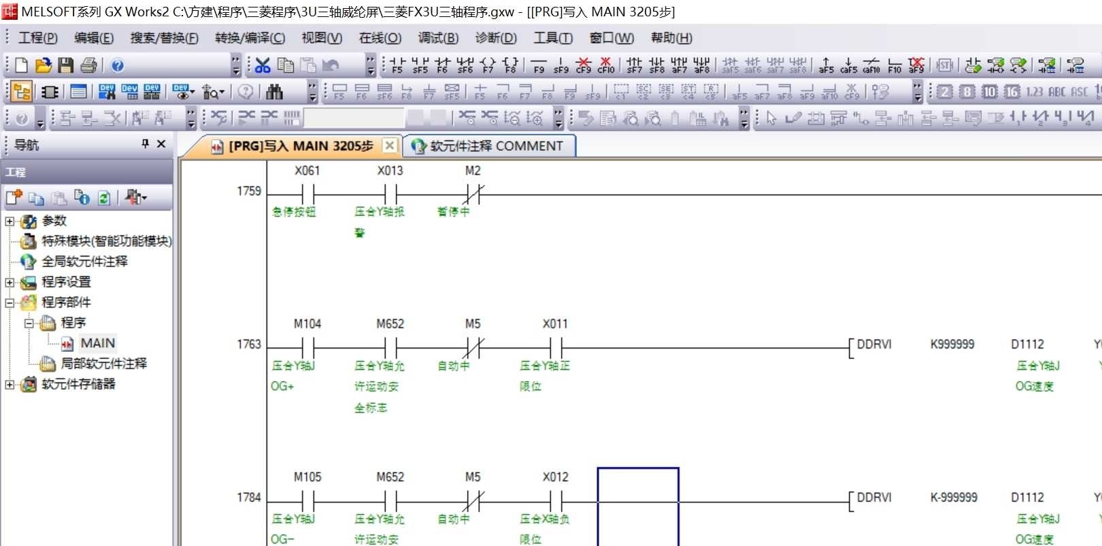
Task: Insert falling pulse branch contact (aF8)
Action: pyautogui.click(x=702, y=65)
